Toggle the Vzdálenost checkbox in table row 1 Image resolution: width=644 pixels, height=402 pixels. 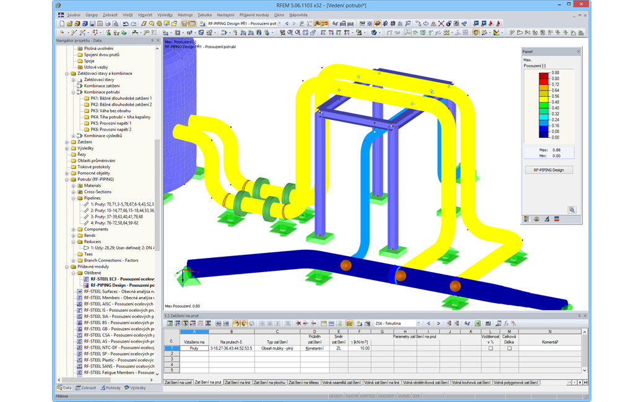pos(490,348)
